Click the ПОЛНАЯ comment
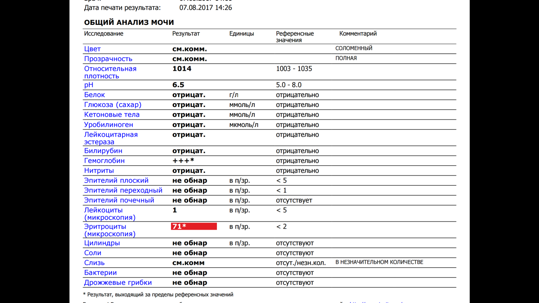 pos(346,58)
